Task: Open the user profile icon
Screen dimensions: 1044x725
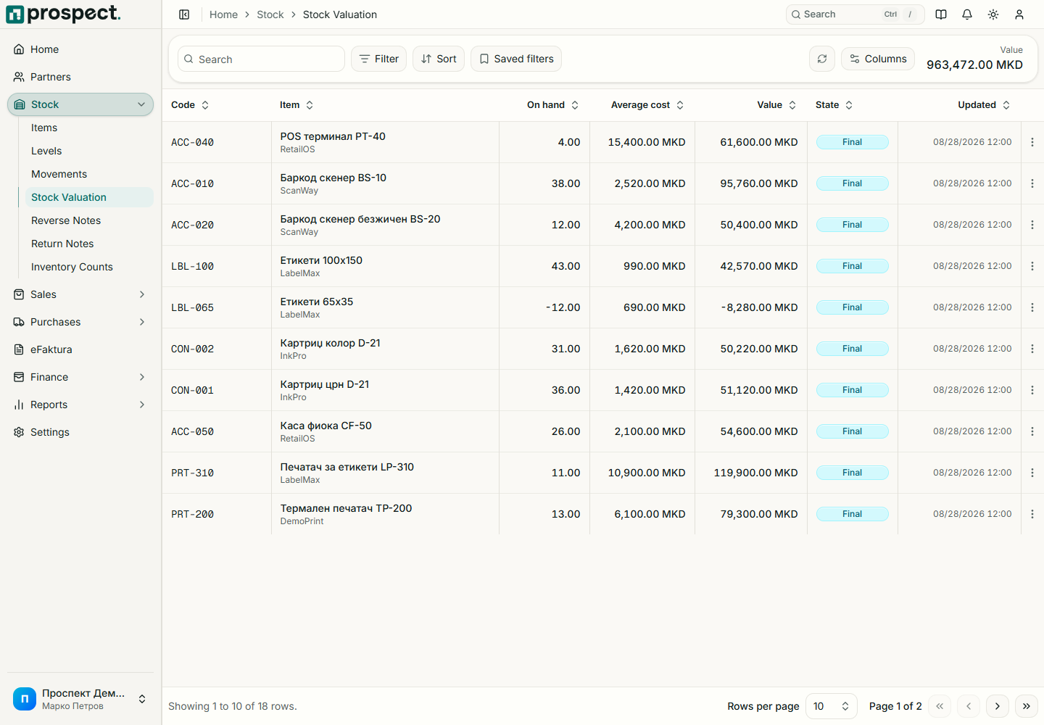Action: (1019, 14)
